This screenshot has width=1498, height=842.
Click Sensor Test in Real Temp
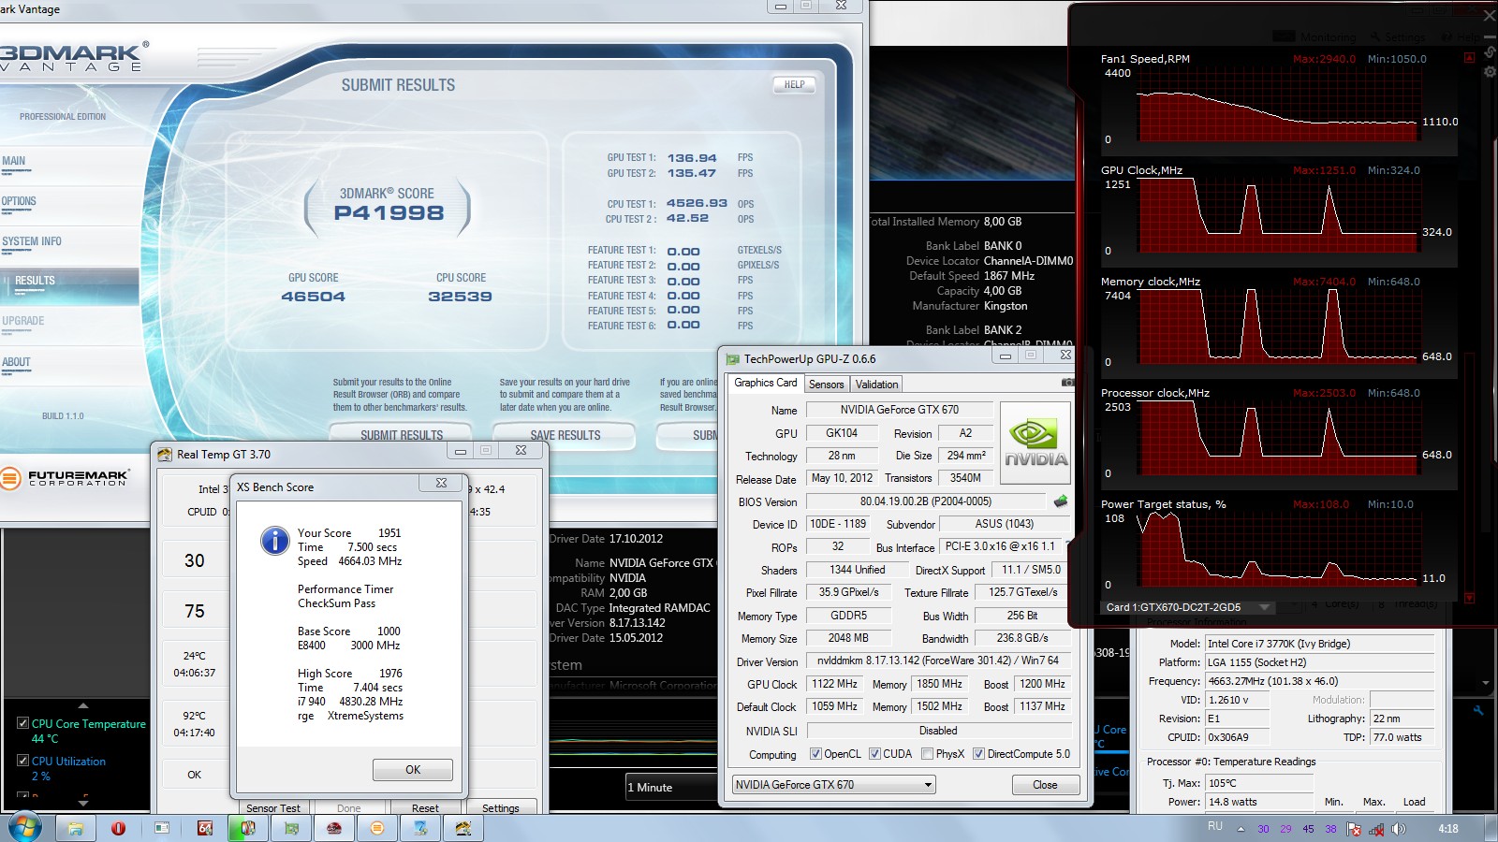[x=273, y=808]
